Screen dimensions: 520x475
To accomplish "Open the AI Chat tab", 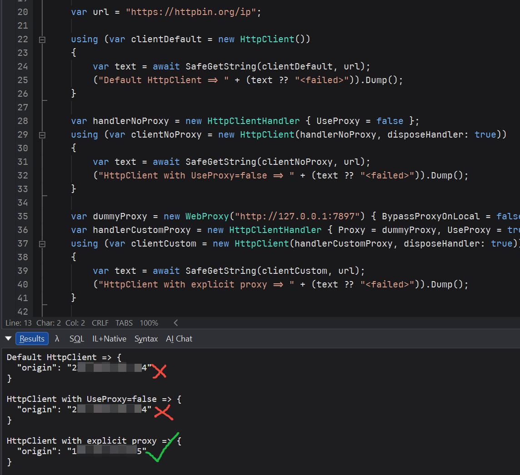I will 179,338.
